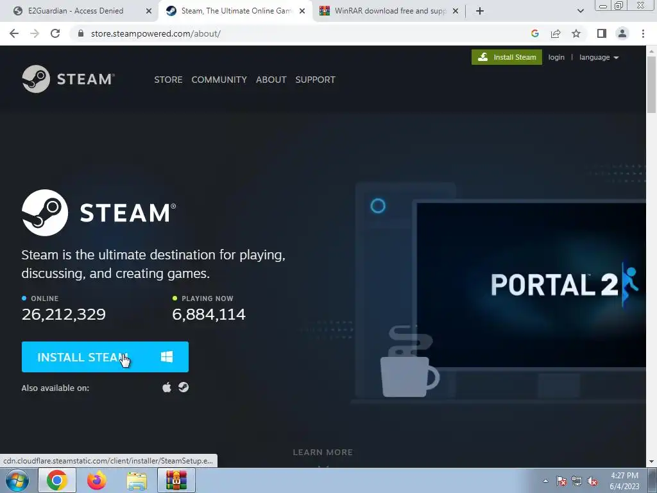Open WinRAR from taskbar
This screenshot has width=657, height=493.
tap(176, 480)
